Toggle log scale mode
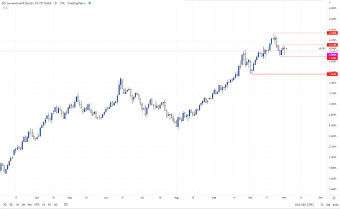The image size is (340, 209). pos(328,204)
